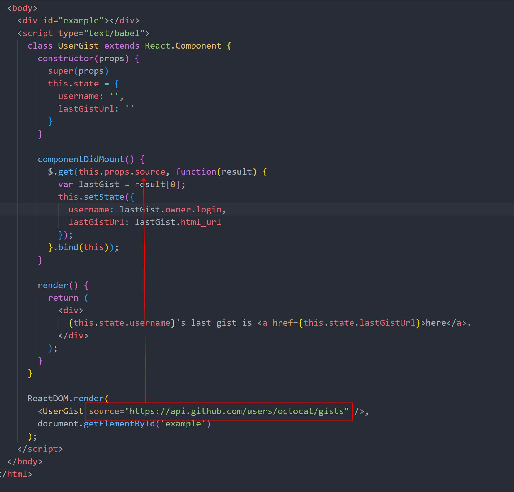The width and height of the screenshot is (514, 492).
Task: Open the api.github.com gists URL link
Action: [236, 411]
